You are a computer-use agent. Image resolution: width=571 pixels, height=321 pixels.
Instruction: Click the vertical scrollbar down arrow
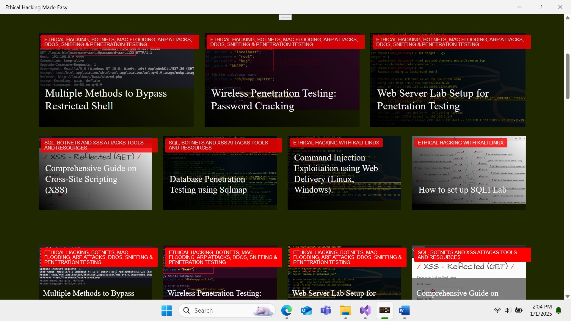[x=567, y=296]
